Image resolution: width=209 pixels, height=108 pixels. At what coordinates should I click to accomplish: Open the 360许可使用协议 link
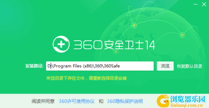point(77,101)
